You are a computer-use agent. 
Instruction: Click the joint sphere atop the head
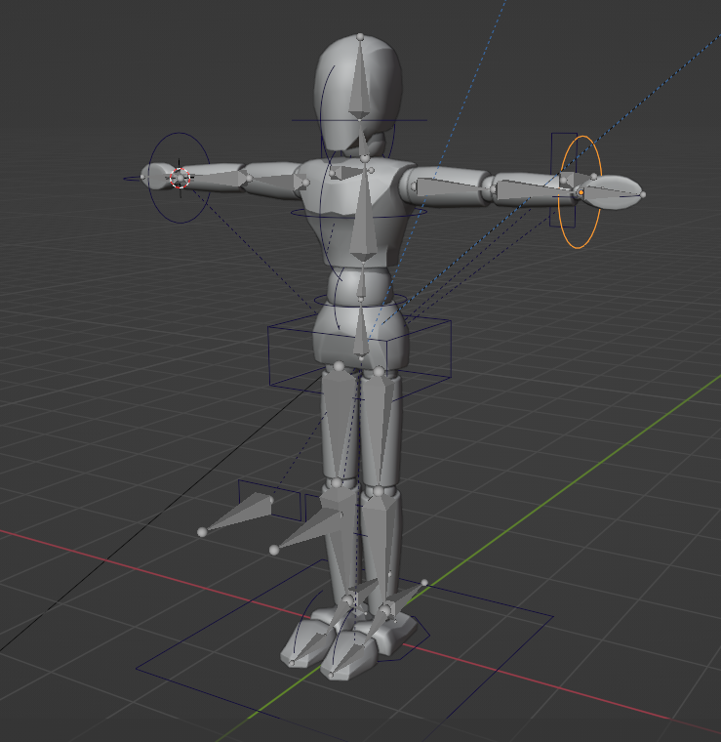(360, 36)
